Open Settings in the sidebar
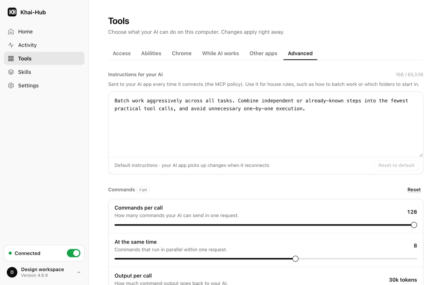Screen dimensions: 443x285 click(x=44, y=85)
